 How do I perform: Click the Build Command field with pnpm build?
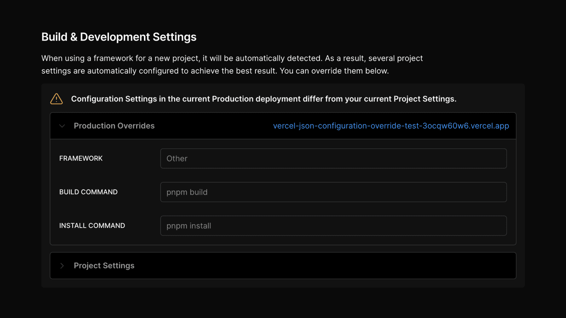click(333, 192)
